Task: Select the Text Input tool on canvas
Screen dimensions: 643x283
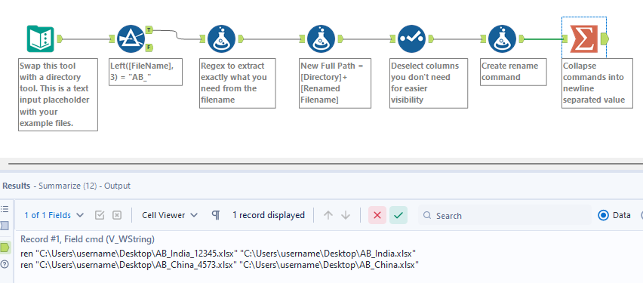Action: click(41, 39)
